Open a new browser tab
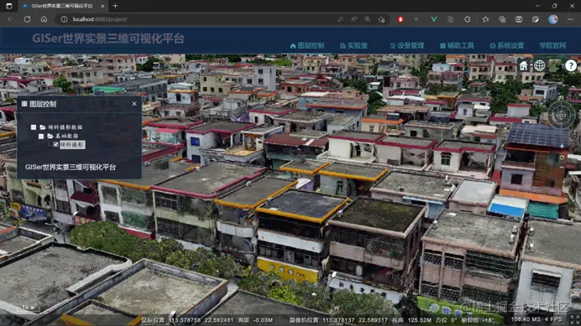This screenshot has height=326, width=581. click(115, 6)
